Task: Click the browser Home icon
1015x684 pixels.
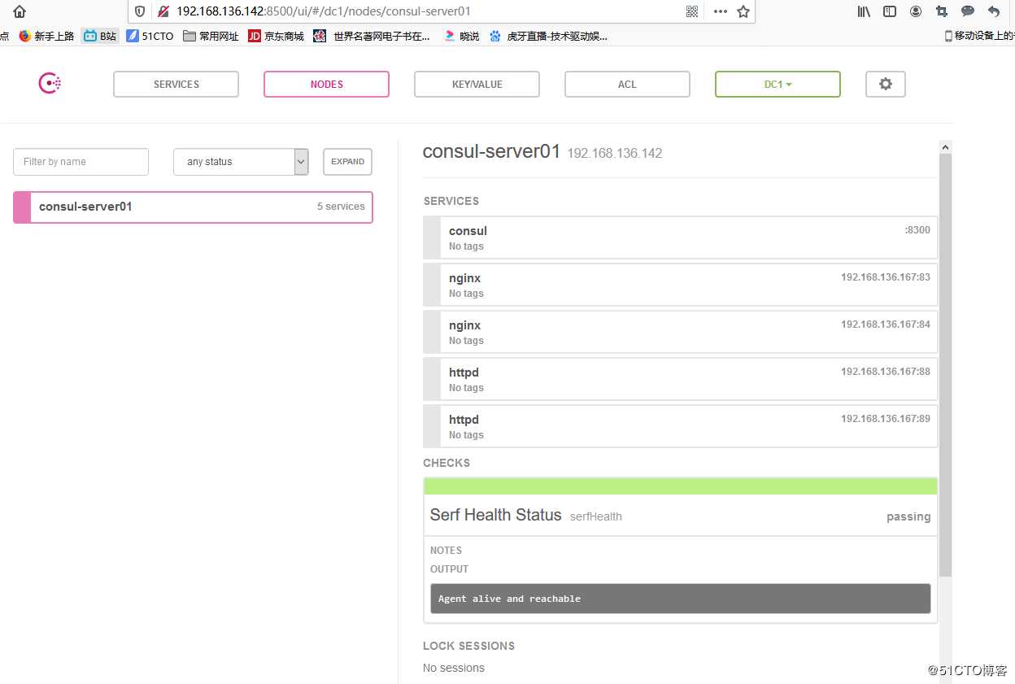Action: [x=20, y=11]
